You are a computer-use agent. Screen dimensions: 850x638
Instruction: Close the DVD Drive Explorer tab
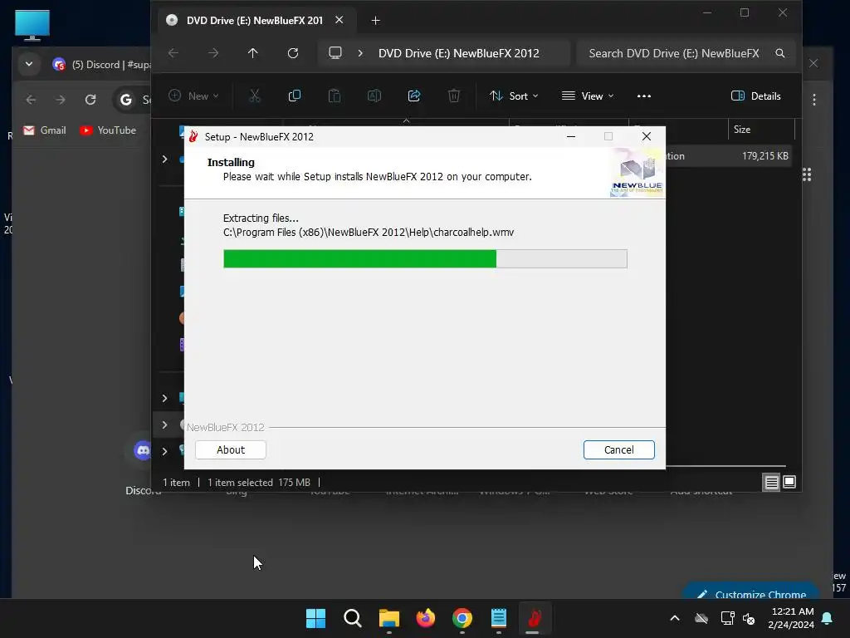pyautogui.click(x=339, y=20)
